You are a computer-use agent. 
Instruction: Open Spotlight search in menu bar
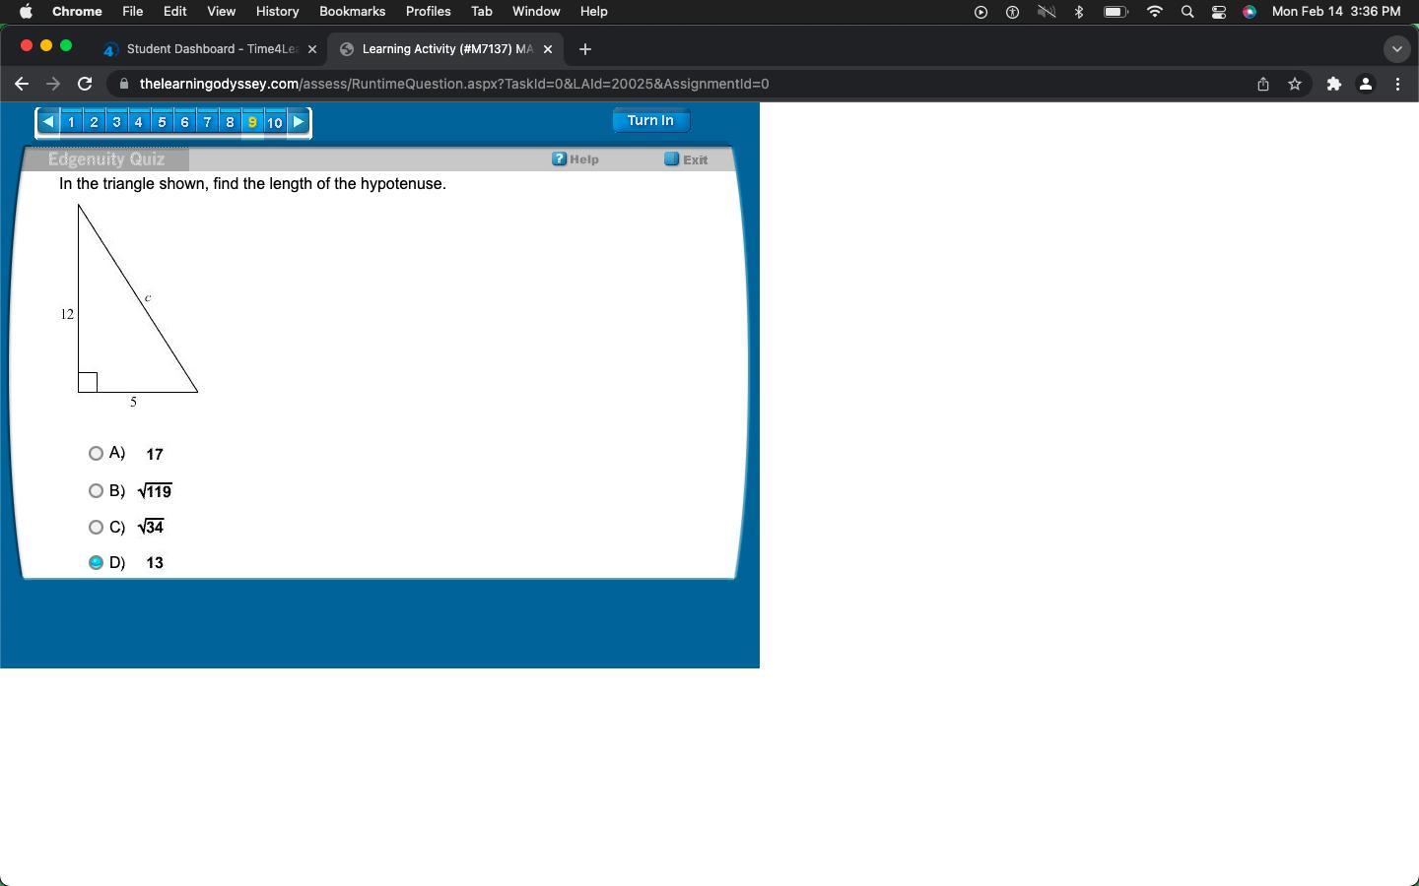pyautogui.click(x=1187, y=12)
